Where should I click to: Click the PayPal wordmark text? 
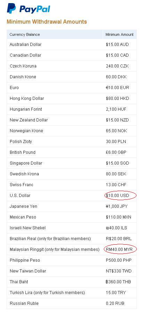click(x=35, y=9)
